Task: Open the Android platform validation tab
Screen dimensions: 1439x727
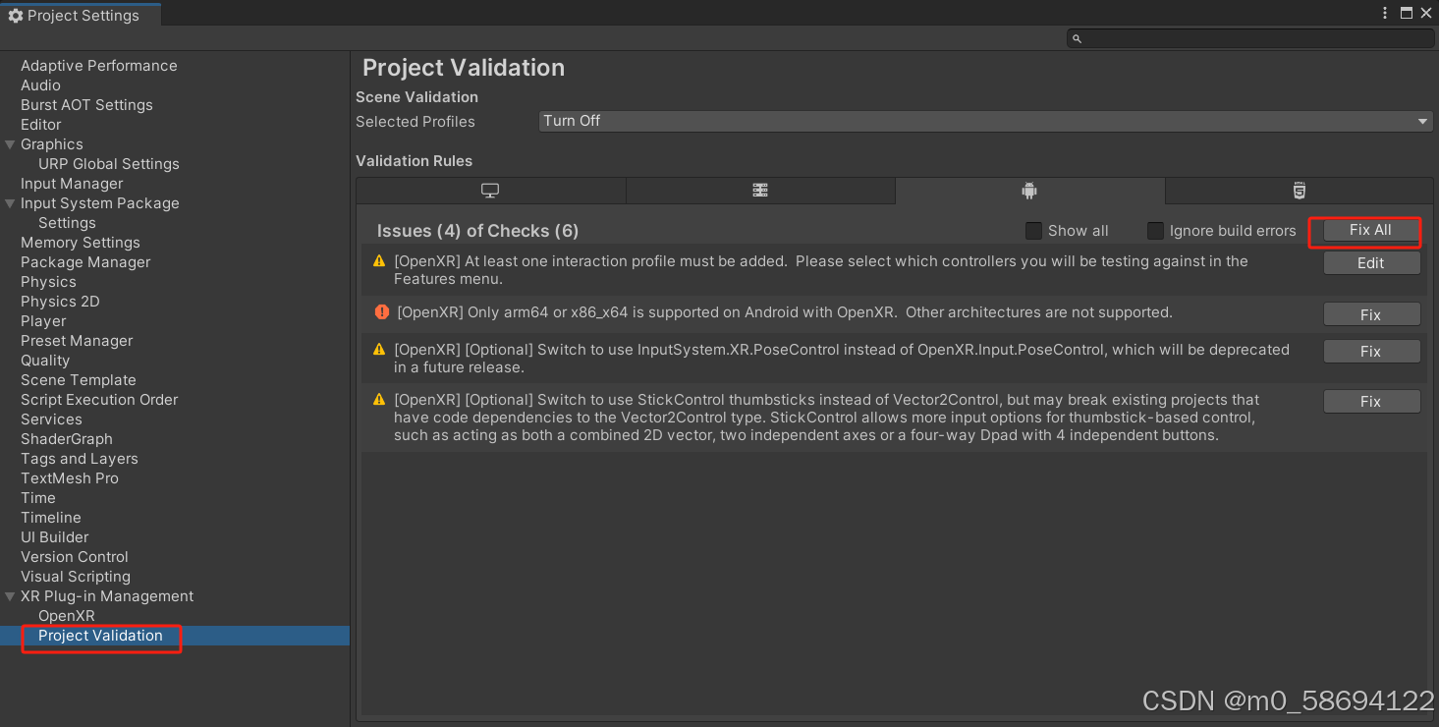Action: (1029, 191)
